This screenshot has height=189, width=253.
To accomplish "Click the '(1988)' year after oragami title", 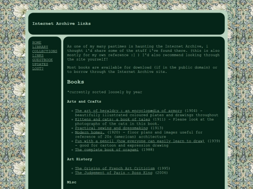I will (148, 150).
